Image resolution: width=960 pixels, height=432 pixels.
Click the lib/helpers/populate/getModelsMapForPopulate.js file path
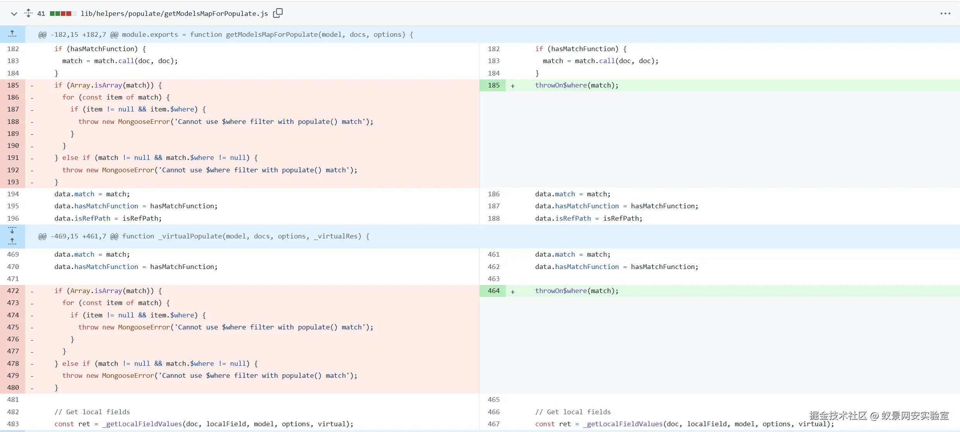tap(174, 14)
